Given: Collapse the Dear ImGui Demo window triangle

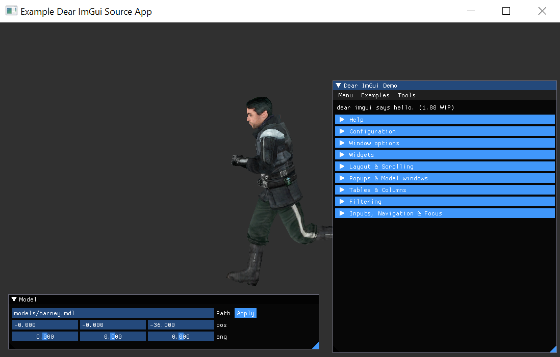Looking at the screenshot, I should 338,86.
